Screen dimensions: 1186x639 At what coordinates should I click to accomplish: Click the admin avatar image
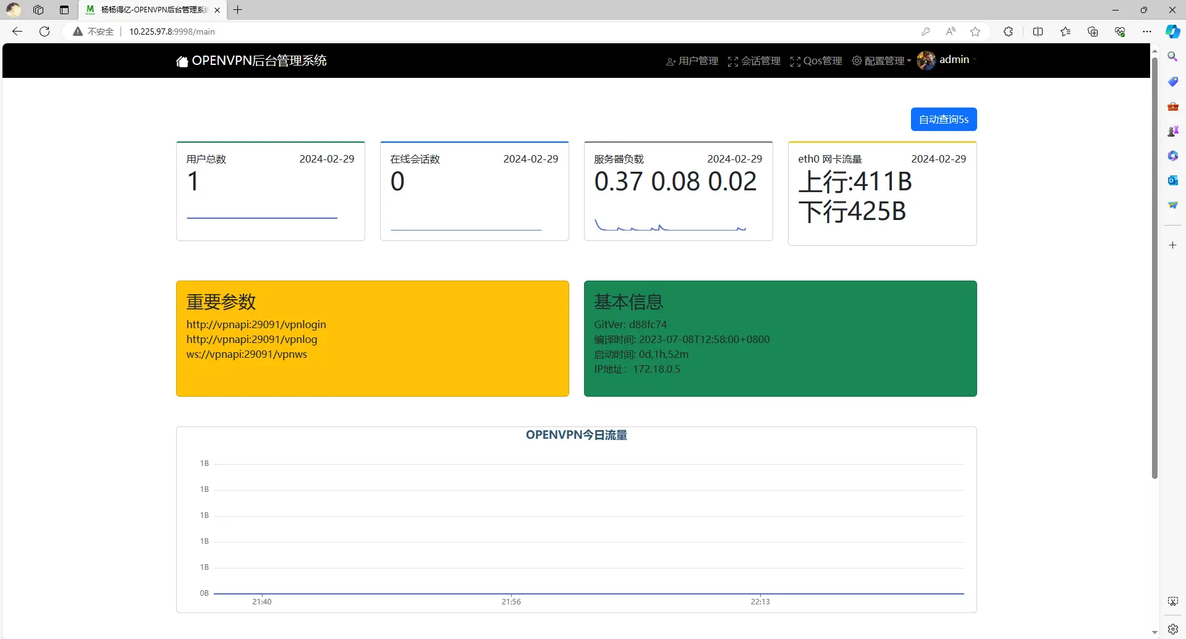[926, 60]
